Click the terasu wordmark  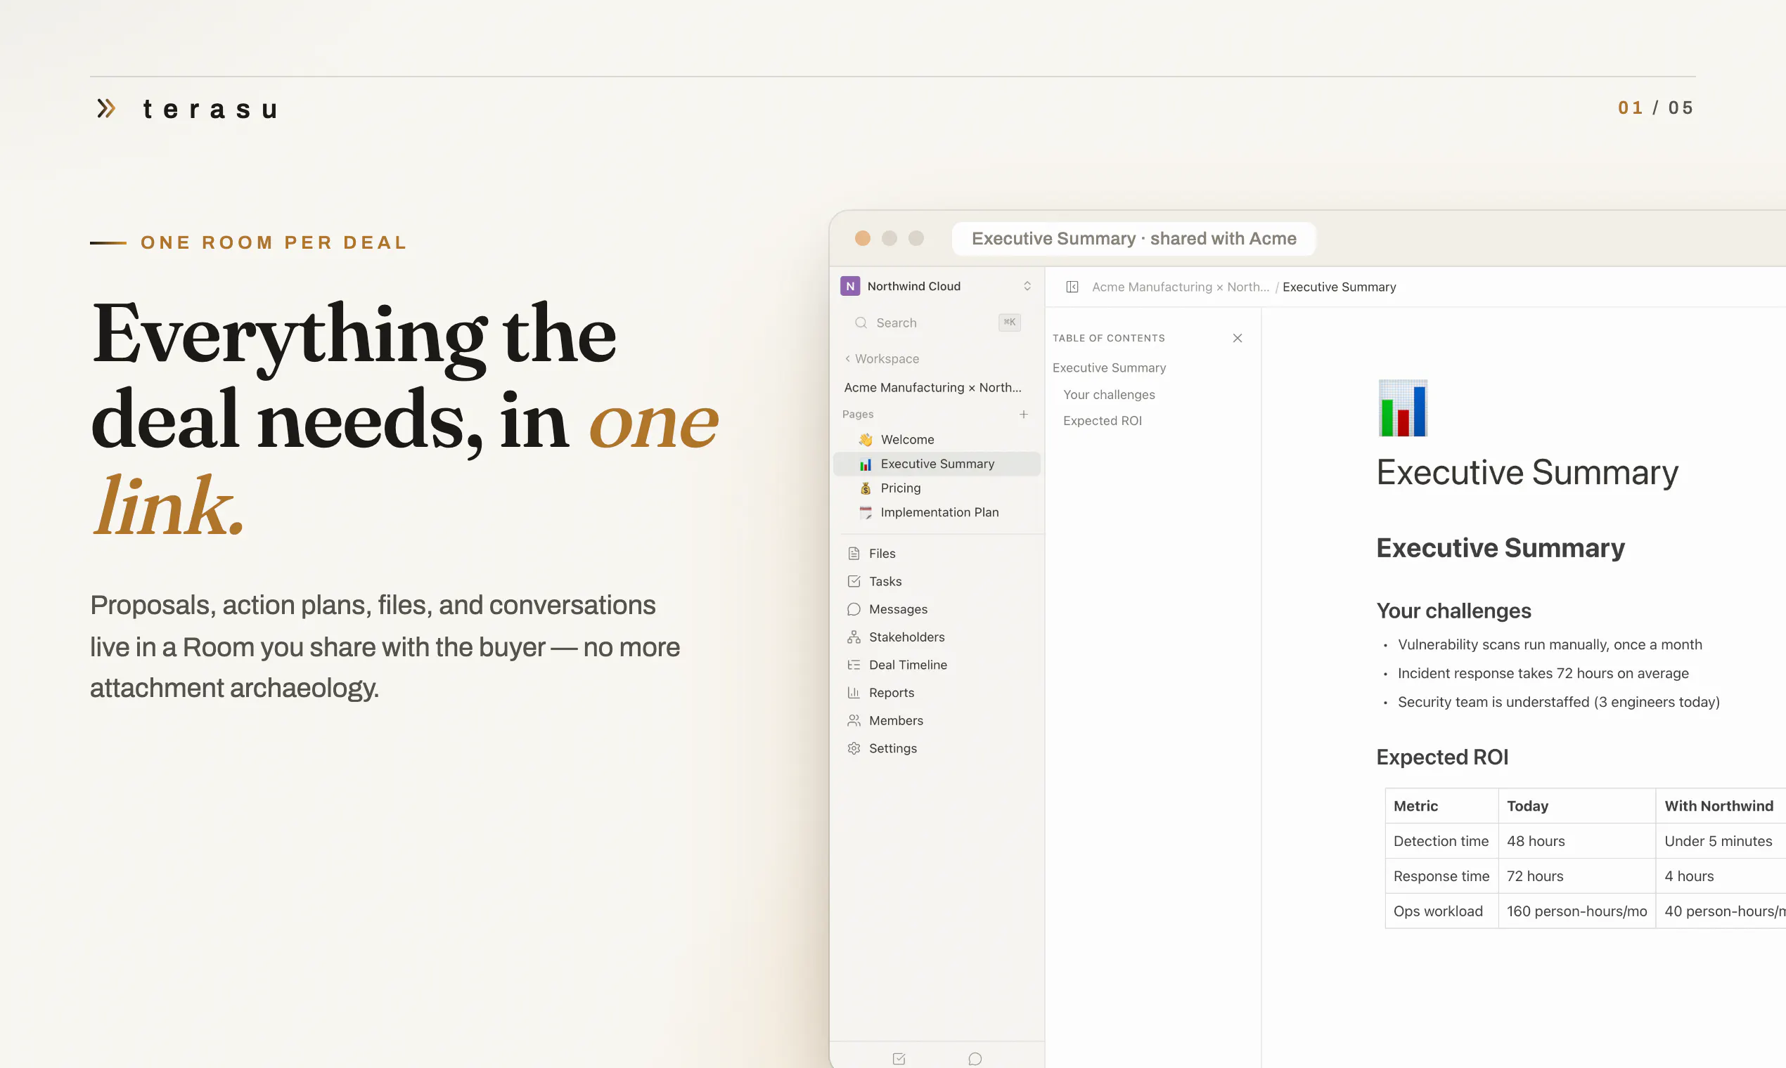(210, 110)
